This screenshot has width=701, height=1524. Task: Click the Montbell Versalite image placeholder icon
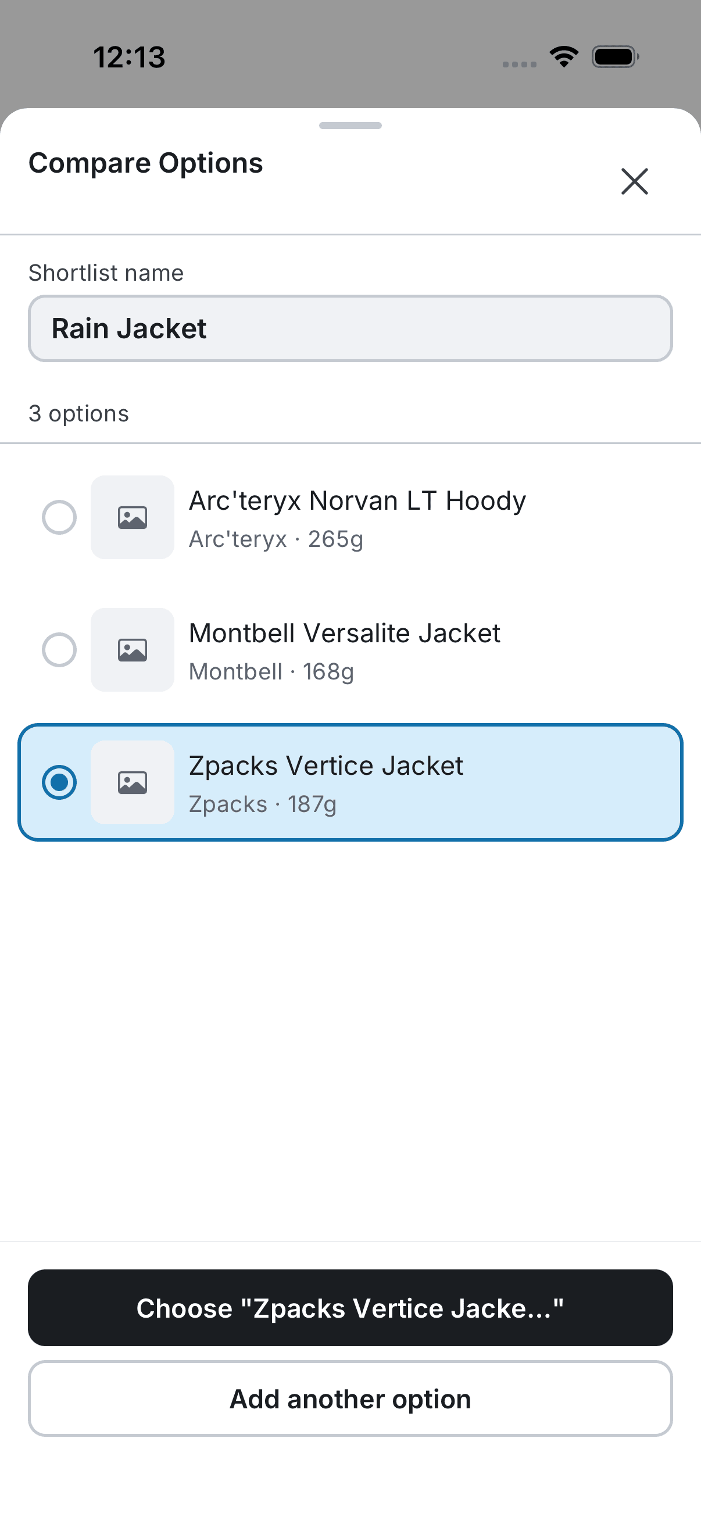click(x=133, y=650)
